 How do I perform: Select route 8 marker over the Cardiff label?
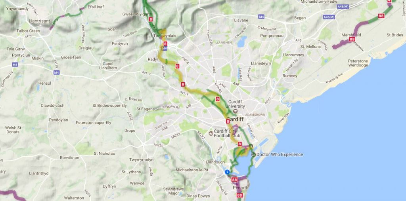coord(228,121)
